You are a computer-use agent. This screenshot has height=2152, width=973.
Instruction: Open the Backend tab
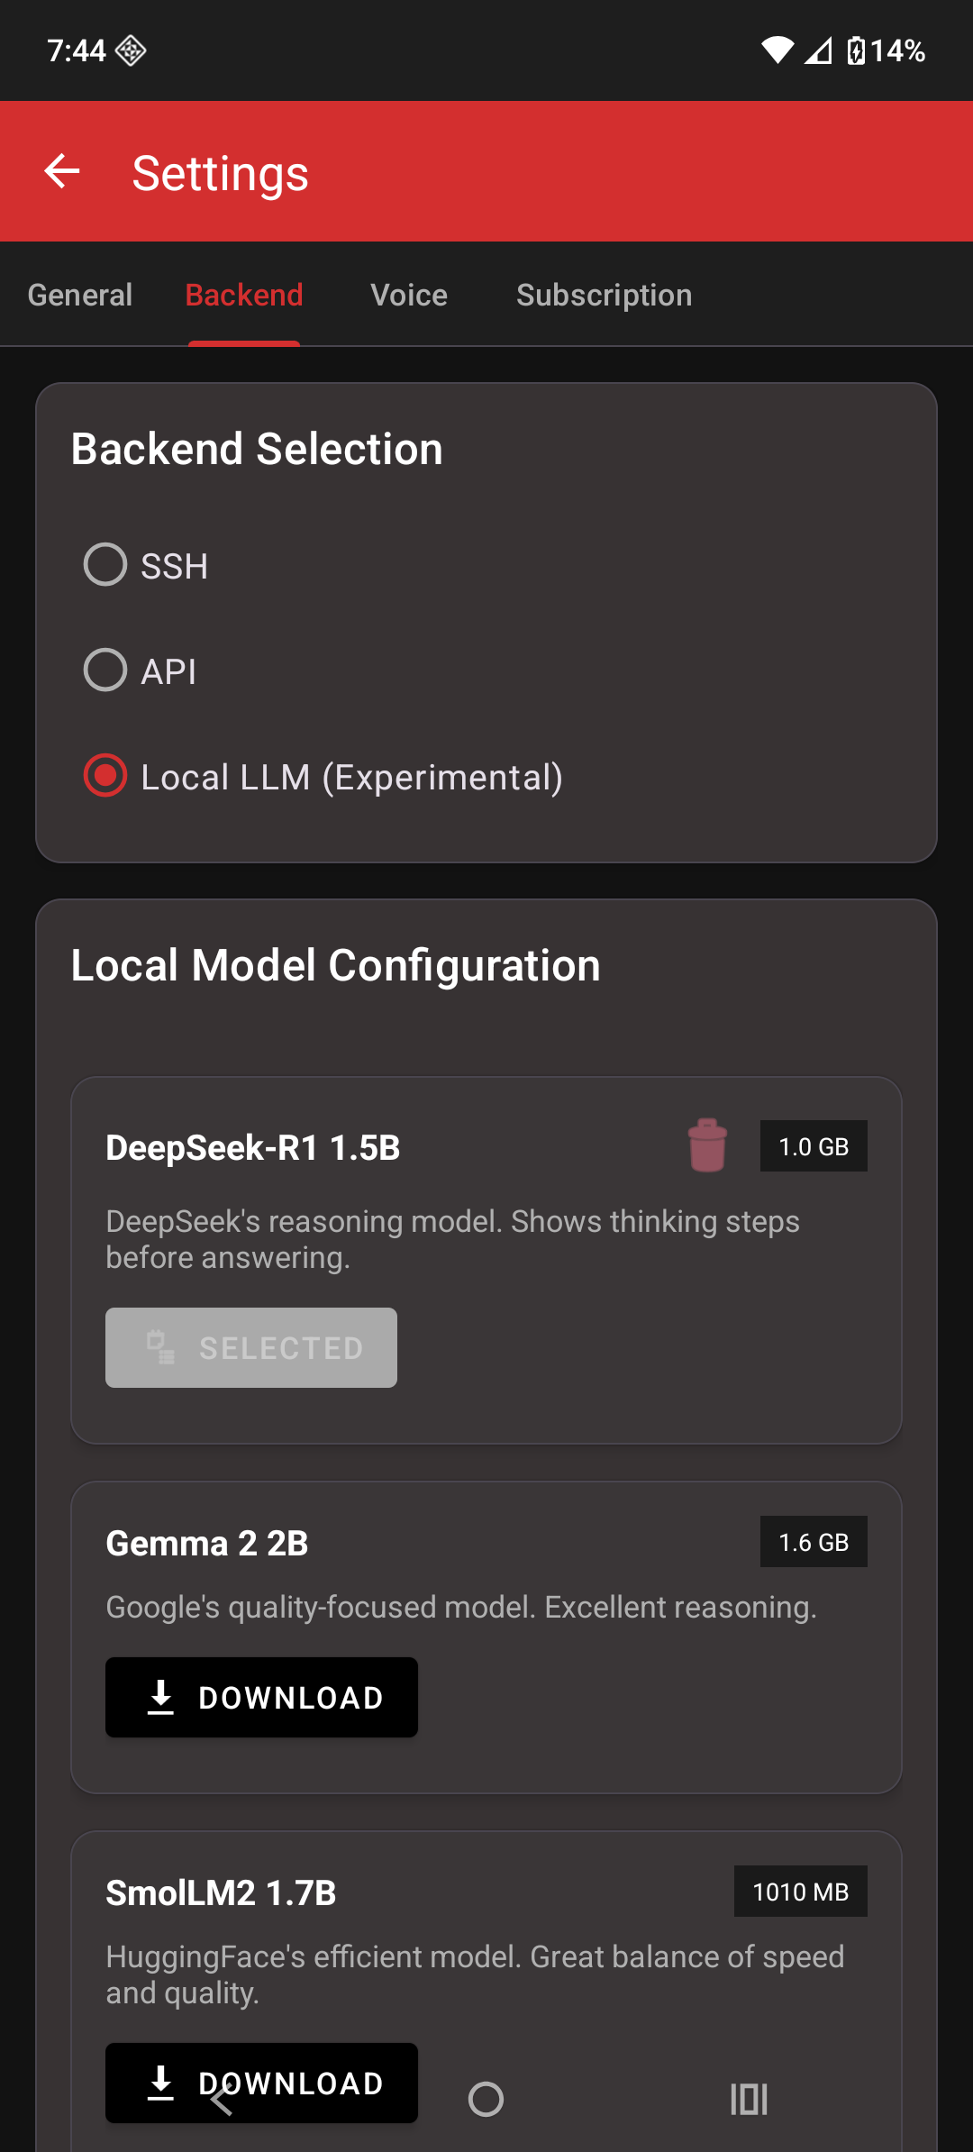(x=244, y=295)
